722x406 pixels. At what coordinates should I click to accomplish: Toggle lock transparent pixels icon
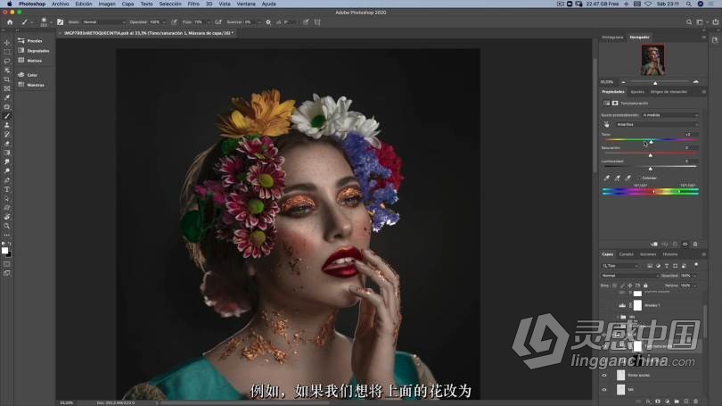tap(614, 286)
